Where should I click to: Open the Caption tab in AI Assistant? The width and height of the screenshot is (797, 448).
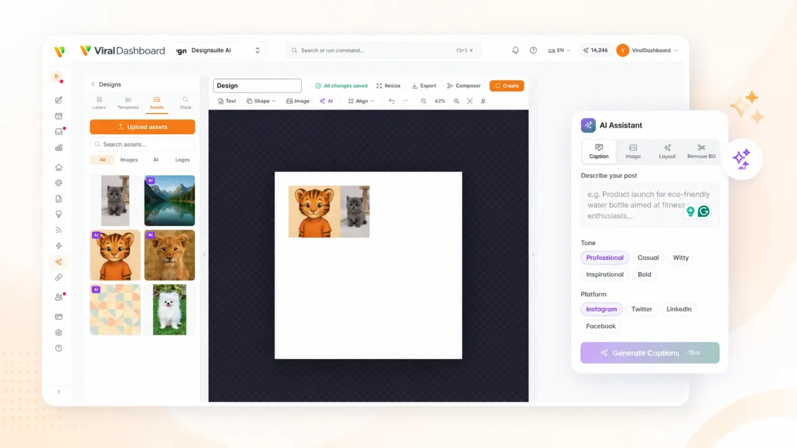coord(599,152)
